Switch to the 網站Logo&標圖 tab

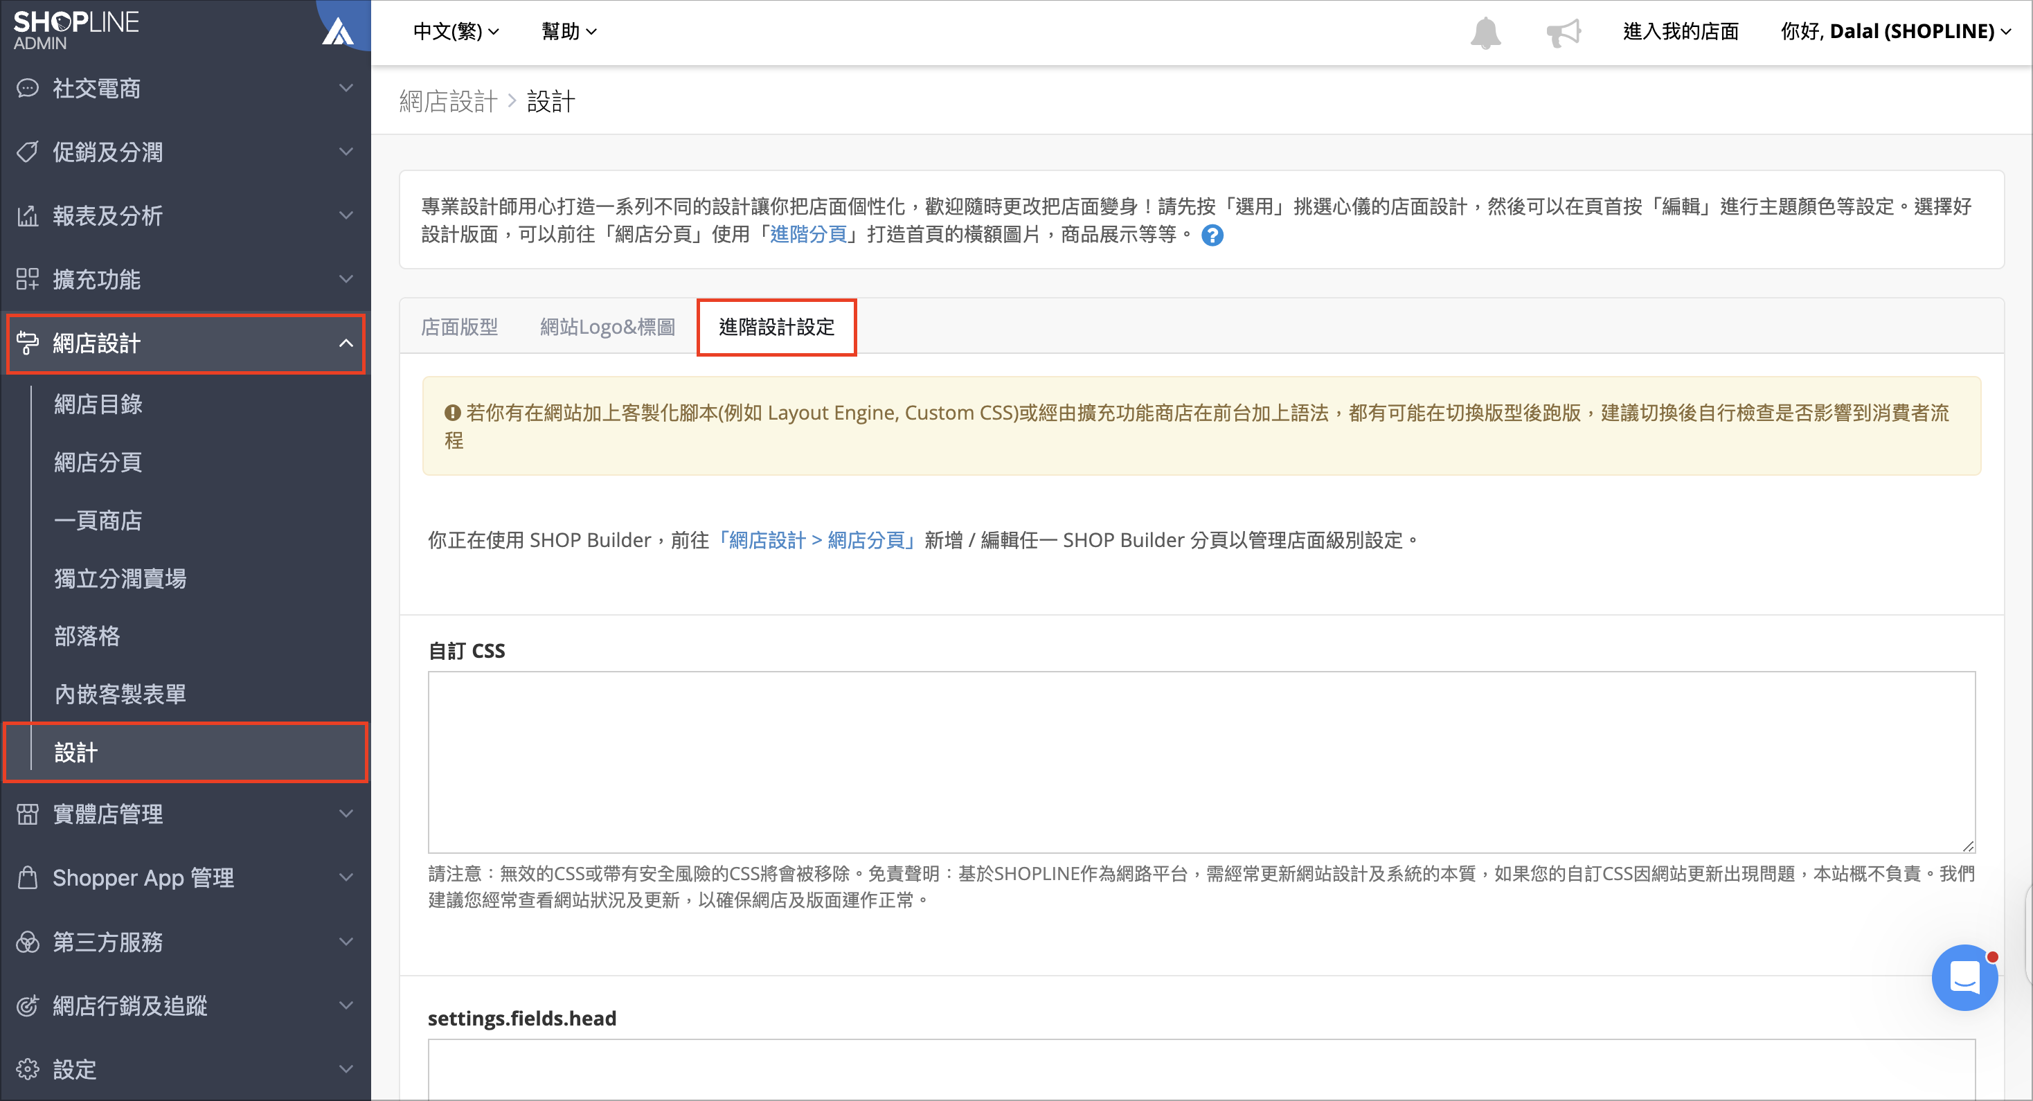click(x=608, y=327)
